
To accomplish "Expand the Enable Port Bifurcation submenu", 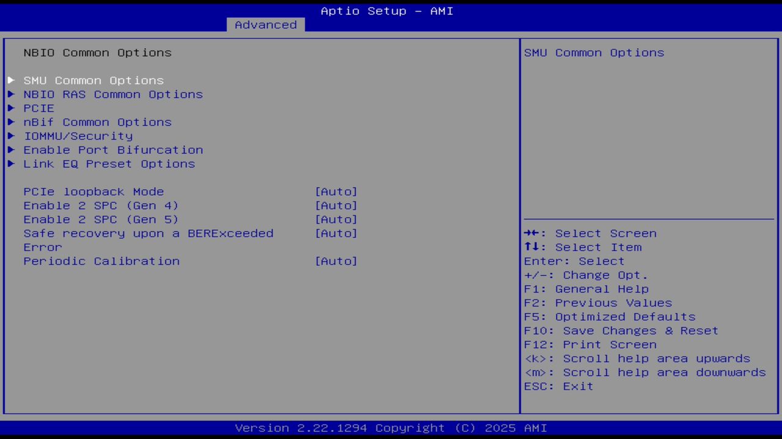I will [x=112, y=149].
